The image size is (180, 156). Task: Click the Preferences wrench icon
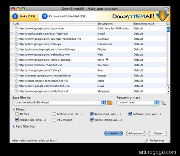(x=146, y=141)
